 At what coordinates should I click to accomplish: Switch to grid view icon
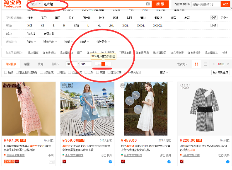(x=196, y=64)
